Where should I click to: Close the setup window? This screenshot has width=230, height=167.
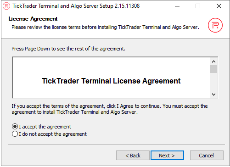[x=219, y=6]
